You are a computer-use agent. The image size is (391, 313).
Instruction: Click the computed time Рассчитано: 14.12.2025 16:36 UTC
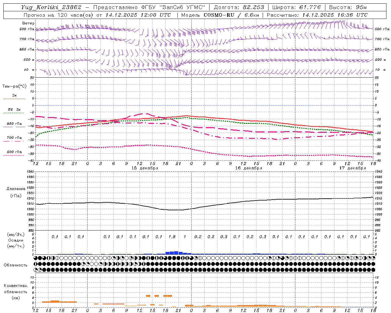[x=317, y=15]
